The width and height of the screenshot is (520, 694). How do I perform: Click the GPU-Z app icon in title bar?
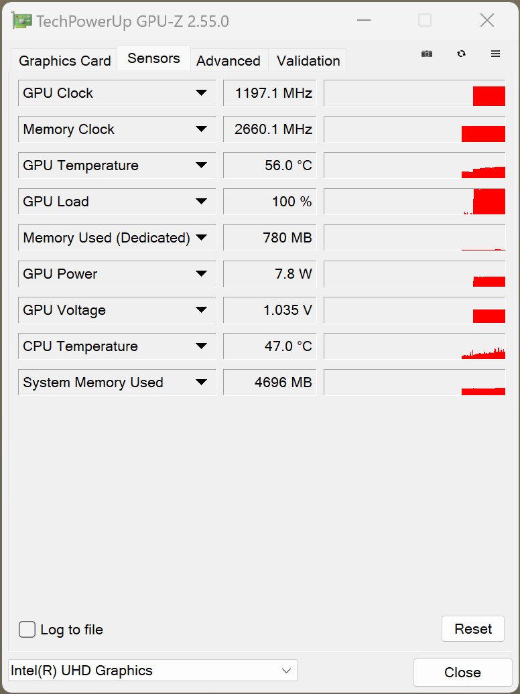(22, 21)
